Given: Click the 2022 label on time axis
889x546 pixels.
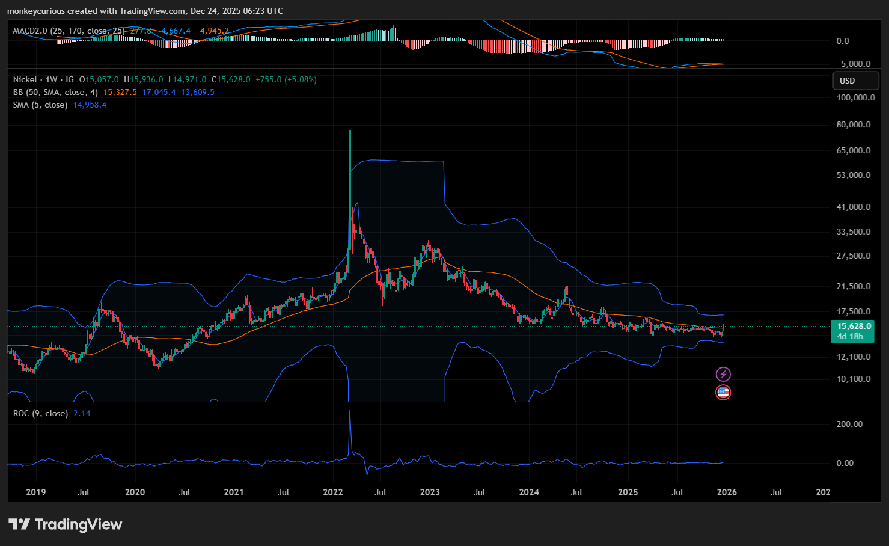Looking at the screenshot, I should tap(332, 492).
